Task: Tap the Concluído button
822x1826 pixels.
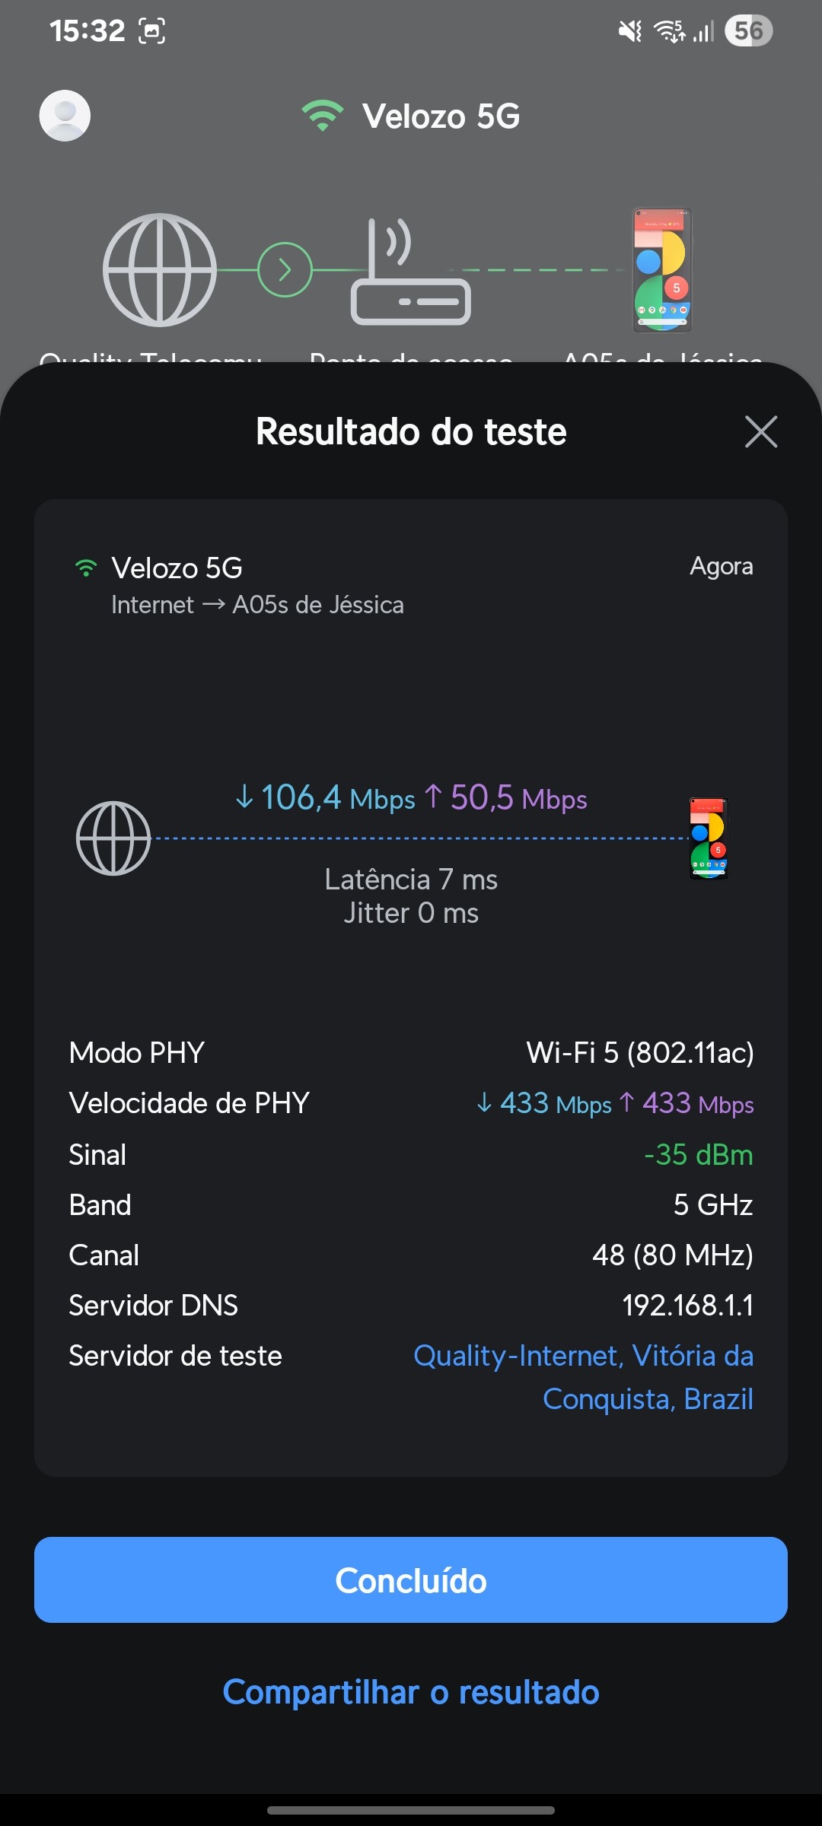Action: click(411, 1580)
